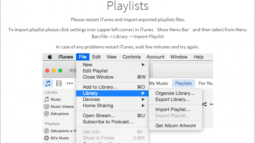Click the Playlists page title
The image size is (255, 143).
[x=128, y=6]
